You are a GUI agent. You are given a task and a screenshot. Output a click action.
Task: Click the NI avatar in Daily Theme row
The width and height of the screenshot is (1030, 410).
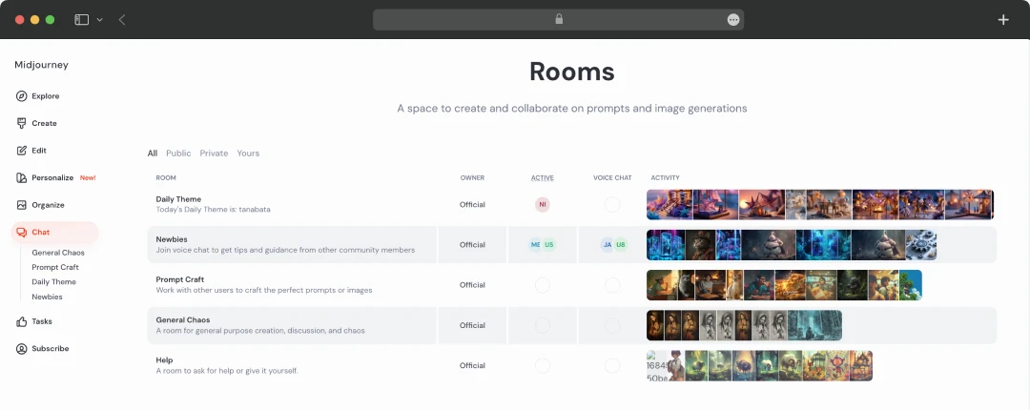tap(543, 204)
